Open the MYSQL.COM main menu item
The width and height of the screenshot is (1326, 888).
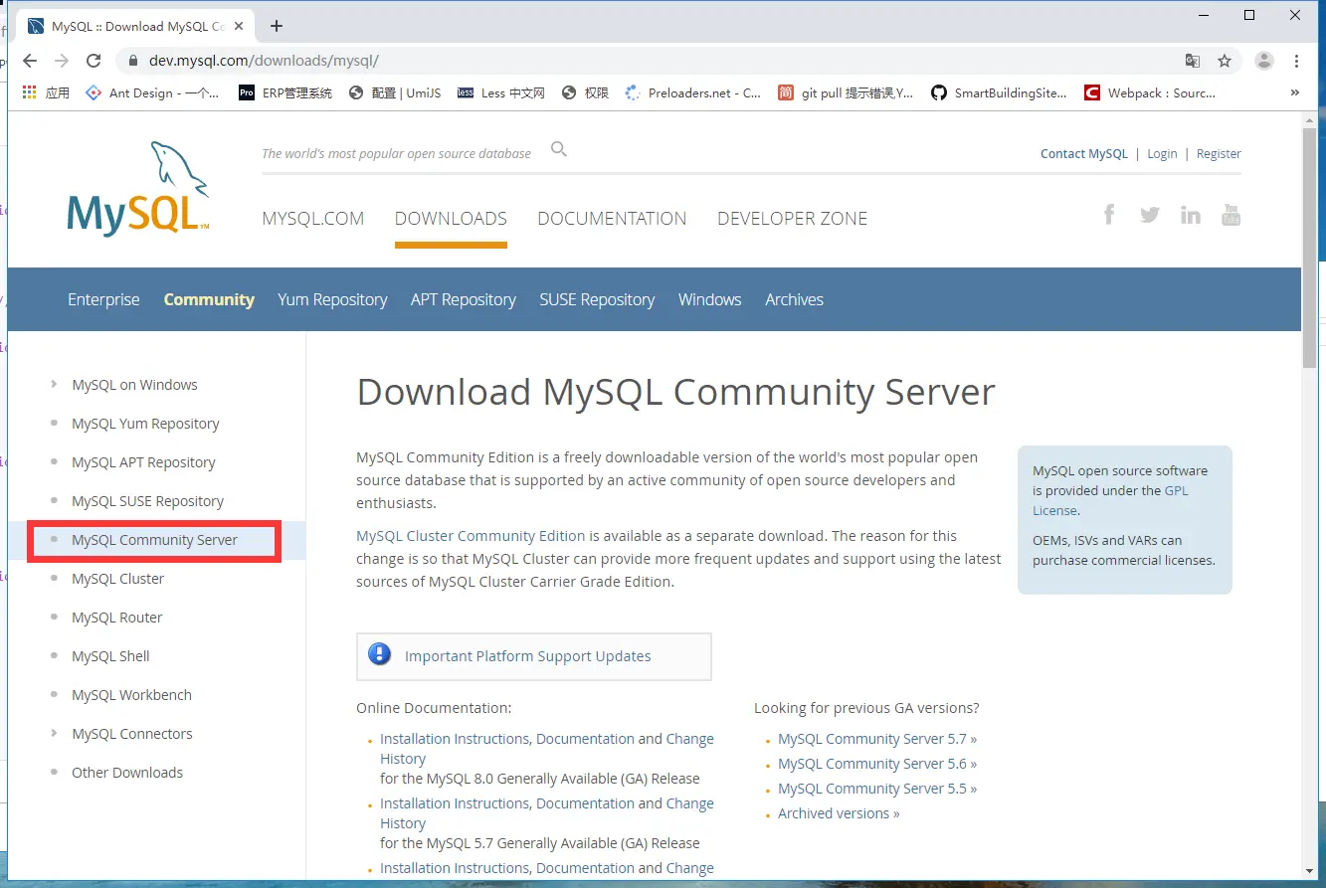coord(313,219)
